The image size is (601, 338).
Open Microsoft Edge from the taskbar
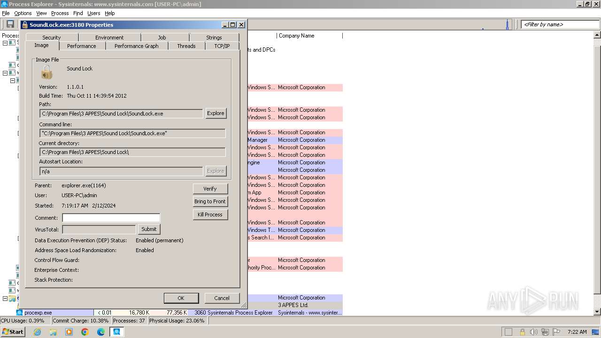101,332
